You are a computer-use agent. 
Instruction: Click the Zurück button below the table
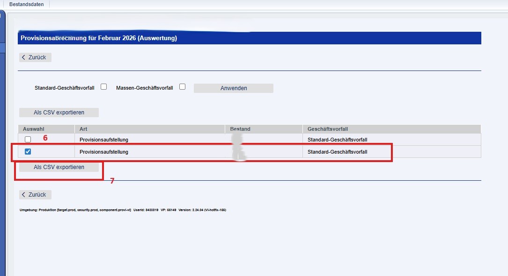[x=35, y=195]
